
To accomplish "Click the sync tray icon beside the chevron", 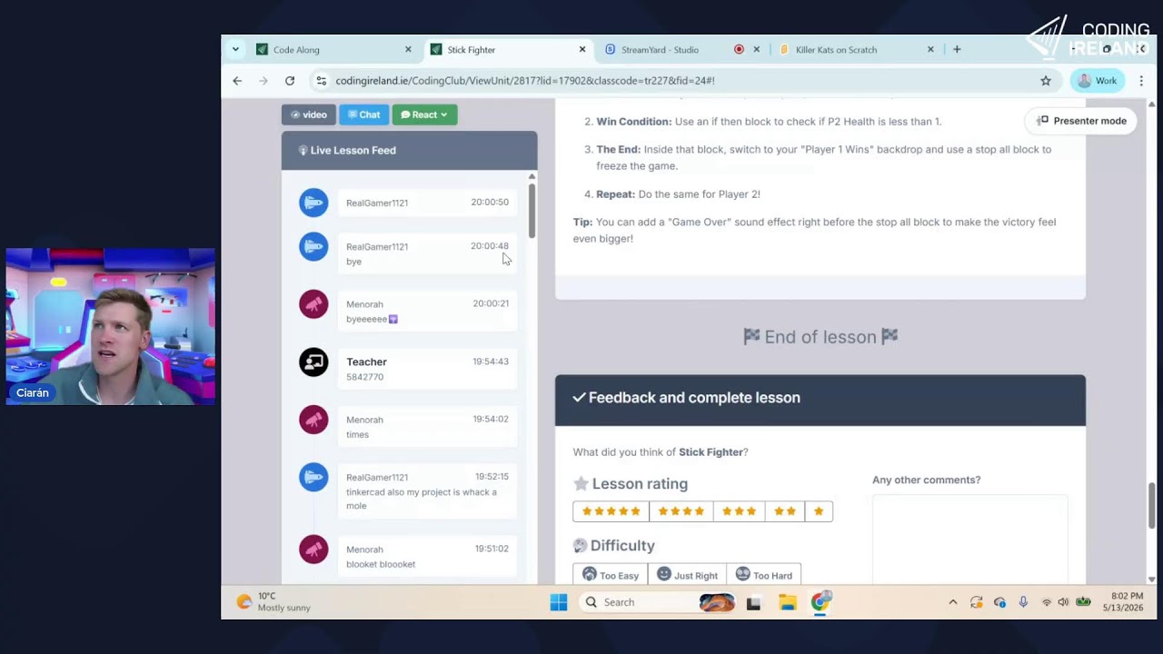I will pyautogui.click(x=976, y=602).
